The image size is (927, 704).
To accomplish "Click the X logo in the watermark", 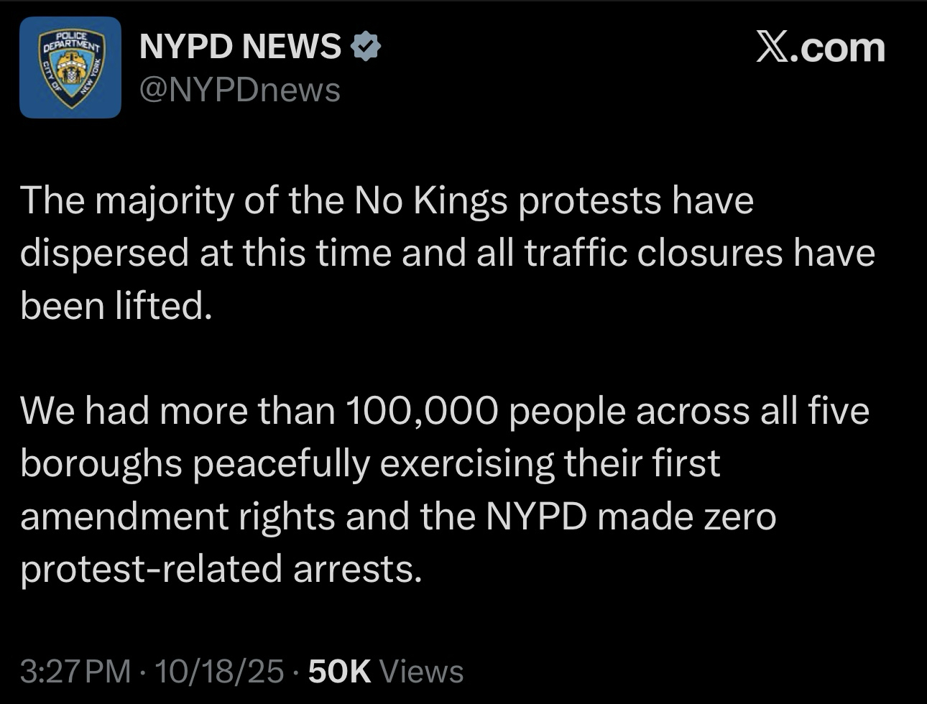I will point(772,47).
